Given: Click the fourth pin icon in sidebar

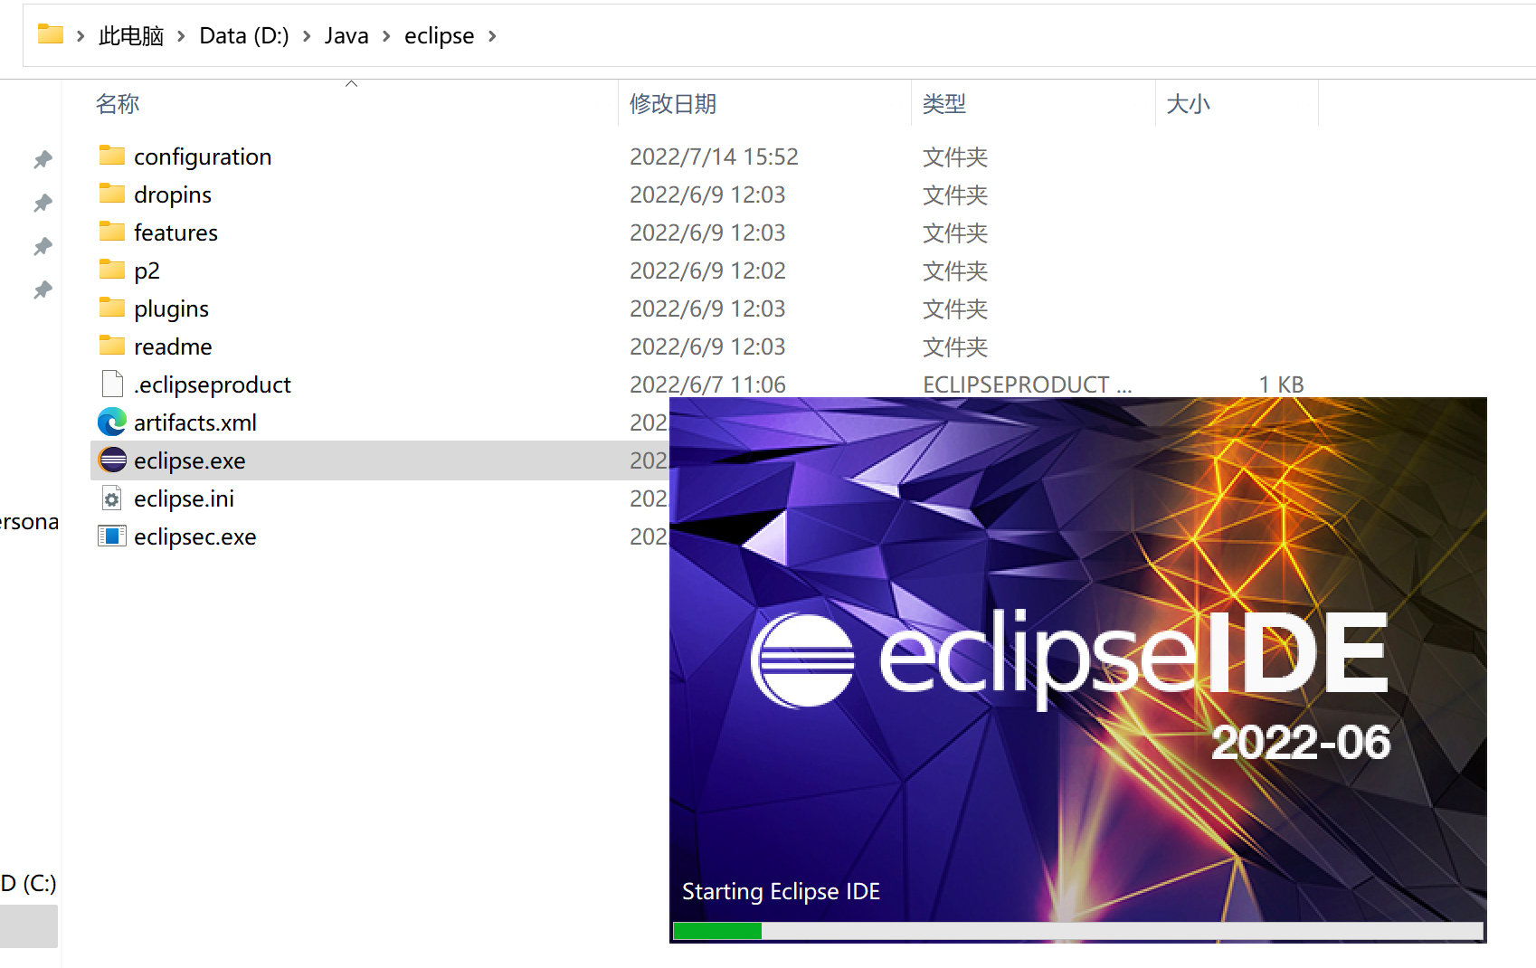Looking at the screenshot, I should (x=43, y=290).
